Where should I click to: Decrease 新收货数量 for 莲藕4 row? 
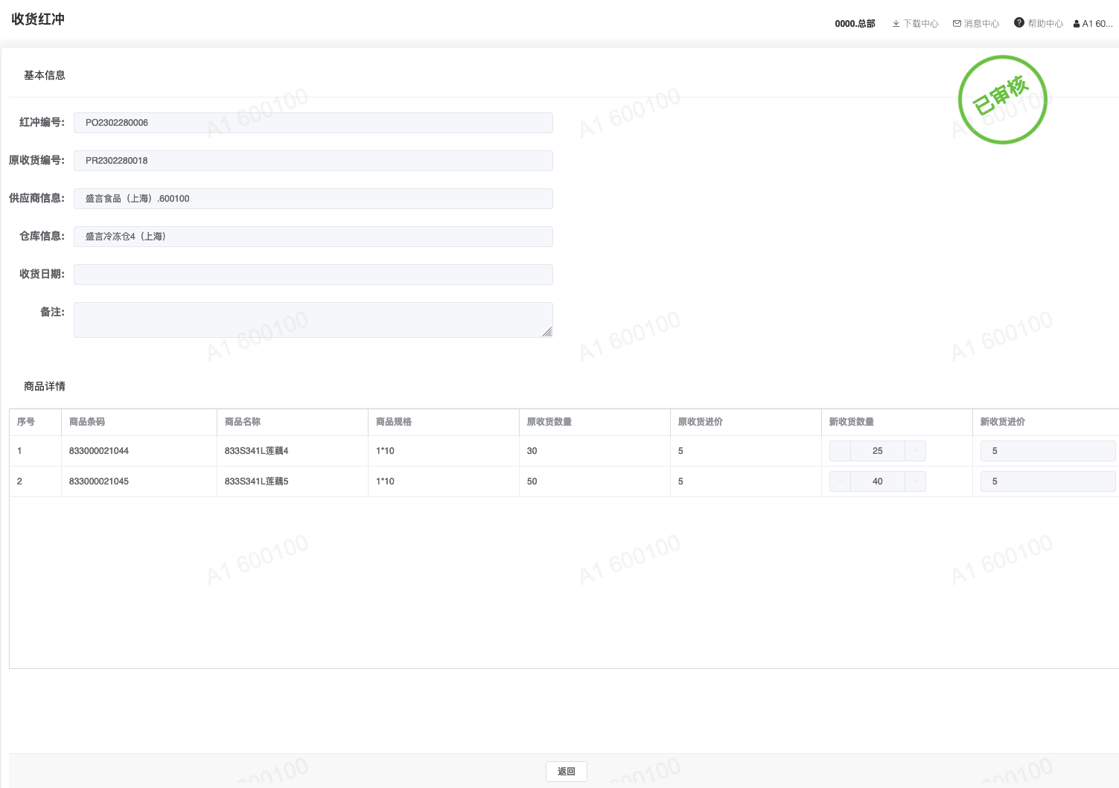pos(840,451)
